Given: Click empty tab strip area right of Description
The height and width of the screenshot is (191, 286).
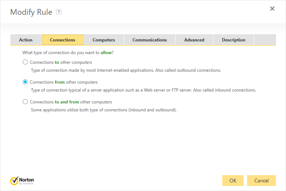Looking at the screenshot, I should pyautogui.click(x=265, y=40).
